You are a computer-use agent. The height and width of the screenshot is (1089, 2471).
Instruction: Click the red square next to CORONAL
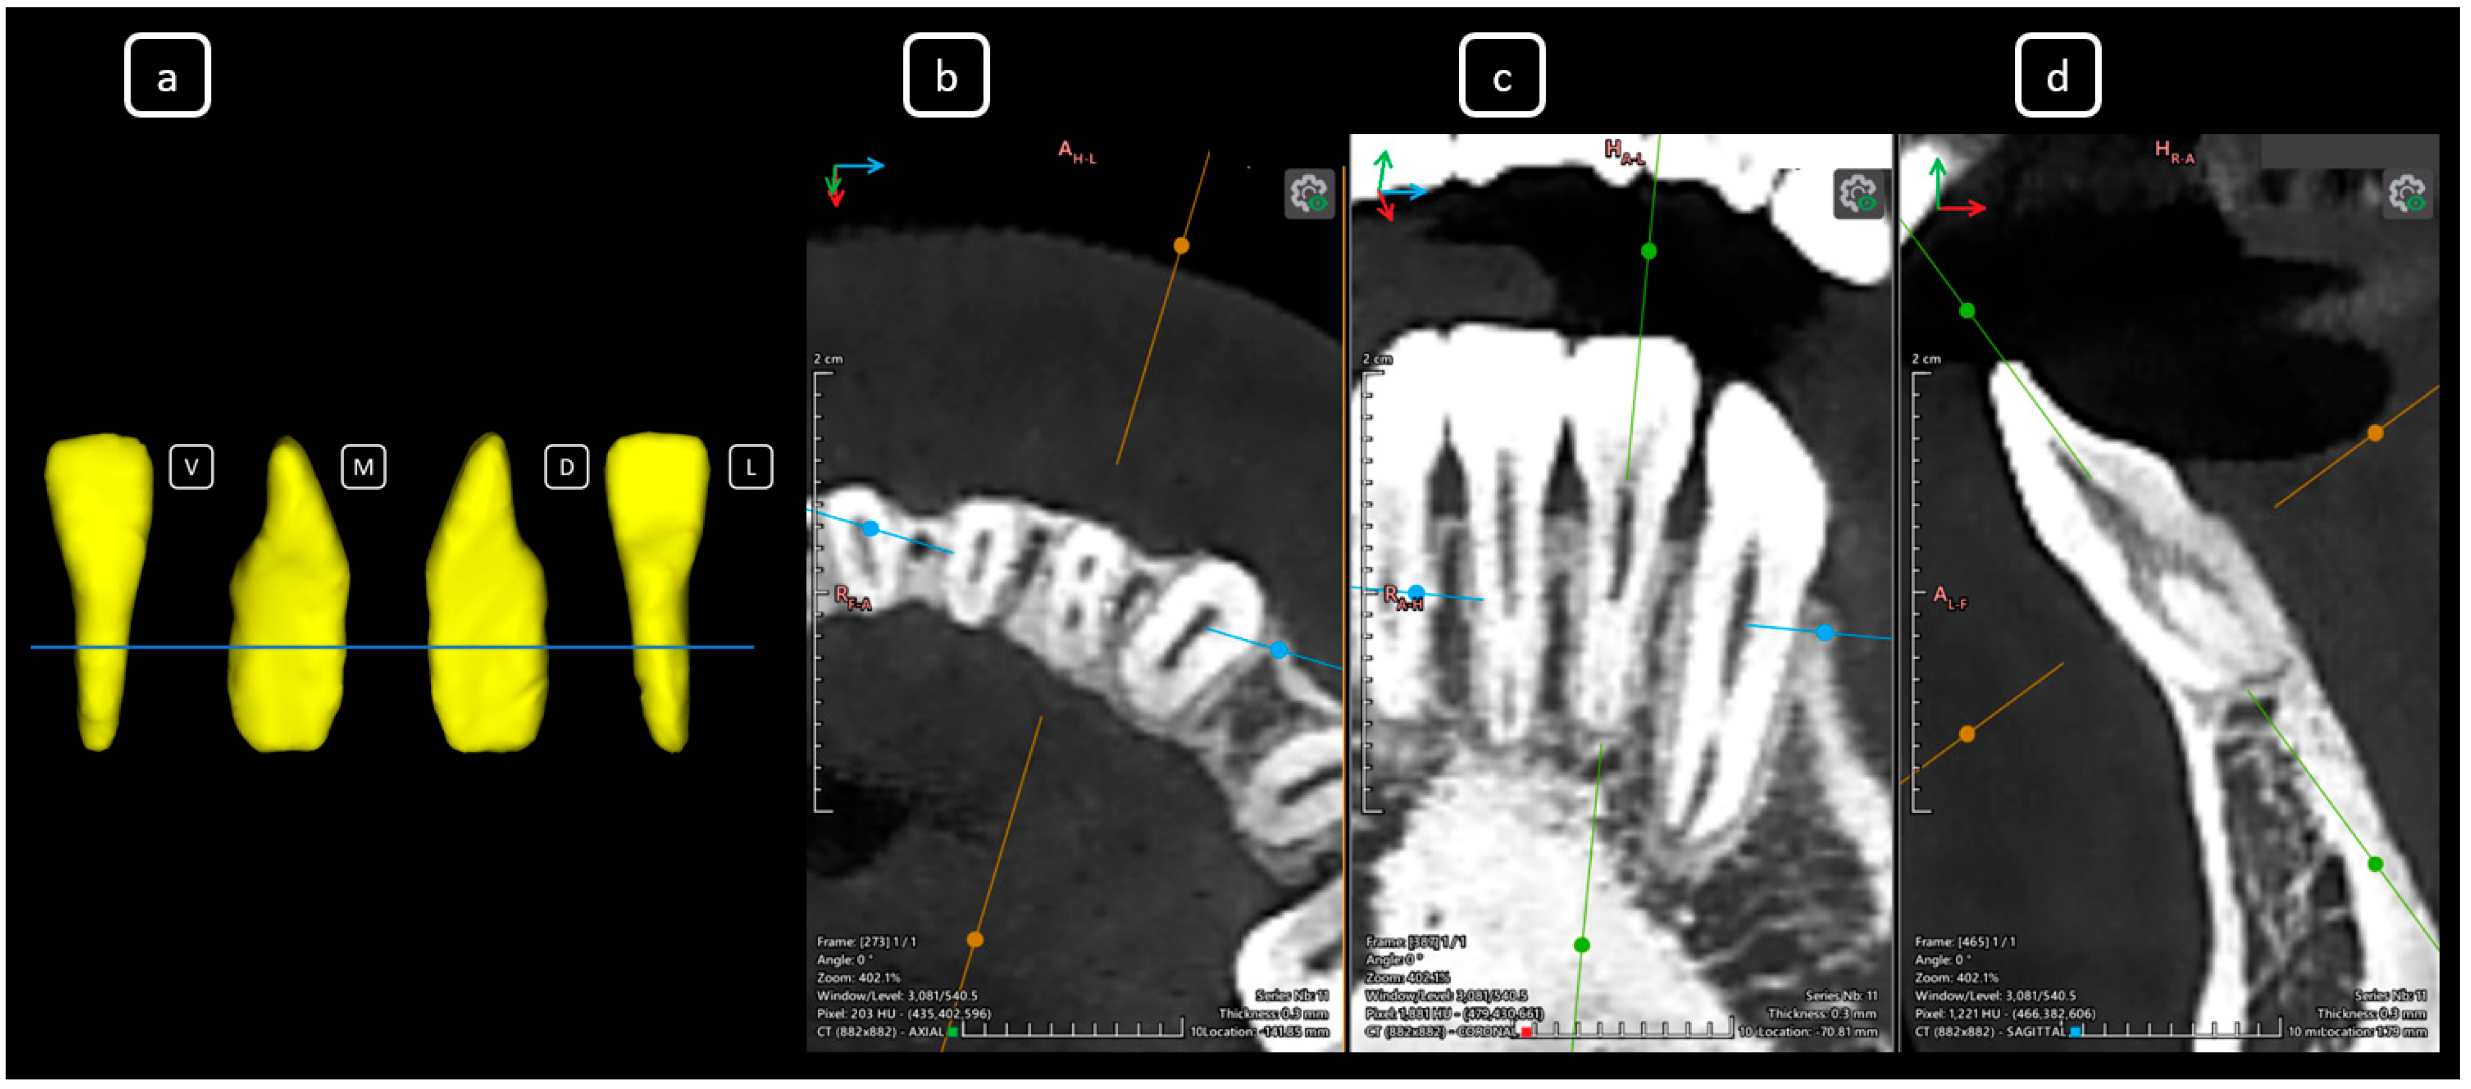coord(1526,1032)
